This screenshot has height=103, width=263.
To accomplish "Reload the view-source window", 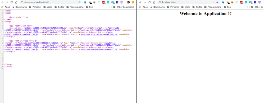I will pyautogui.click(x=12, y=2).
